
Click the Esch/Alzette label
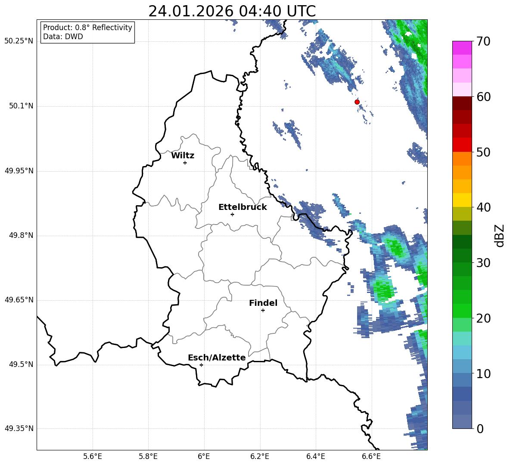click(x=217, y=357)
